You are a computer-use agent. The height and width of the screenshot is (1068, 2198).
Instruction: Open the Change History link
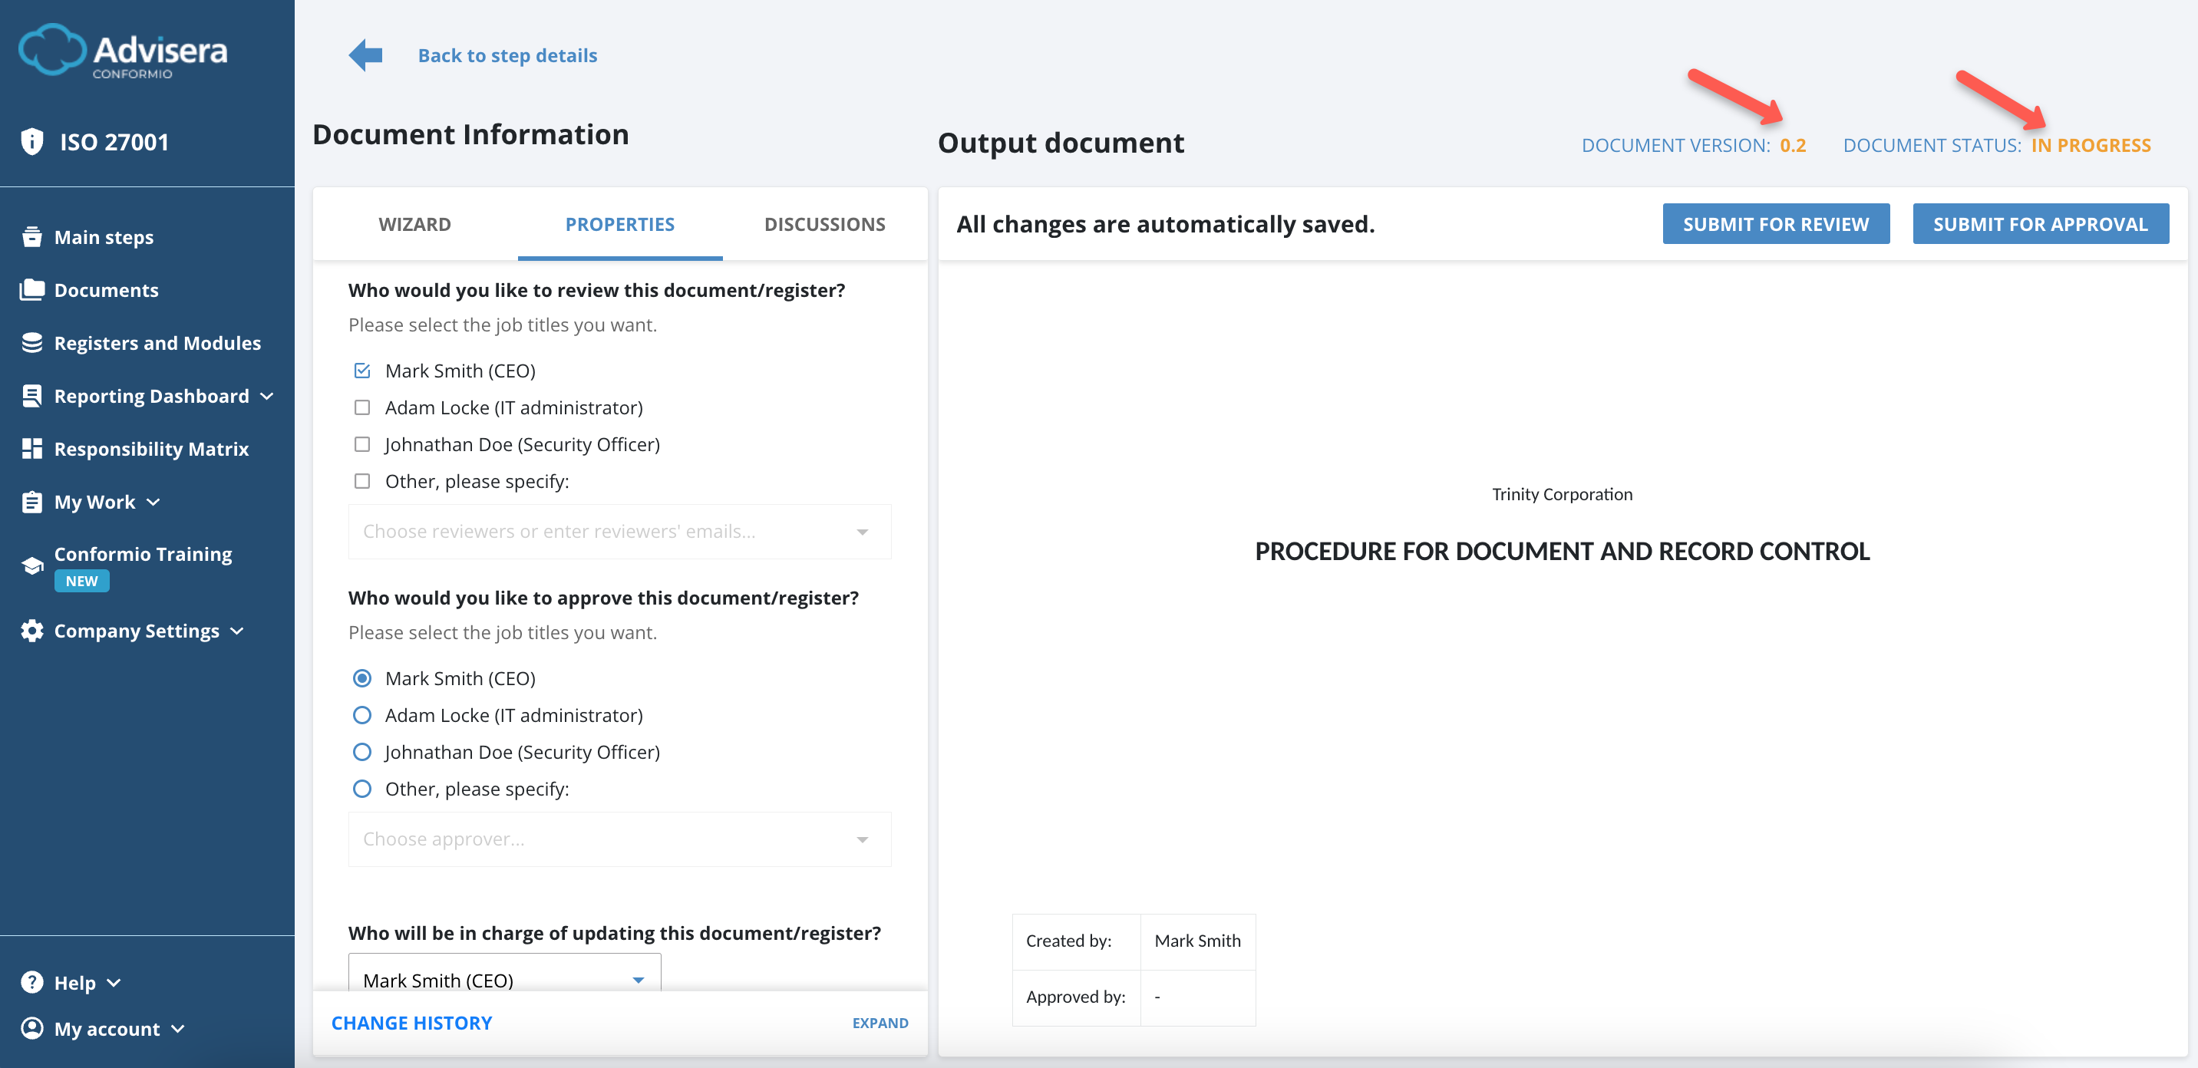(412, 1022)
